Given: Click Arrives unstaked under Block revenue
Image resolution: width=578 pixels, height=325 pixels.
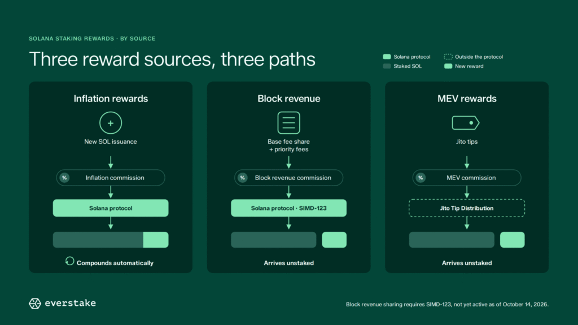Looking at the screenshot, I should 288,263.
